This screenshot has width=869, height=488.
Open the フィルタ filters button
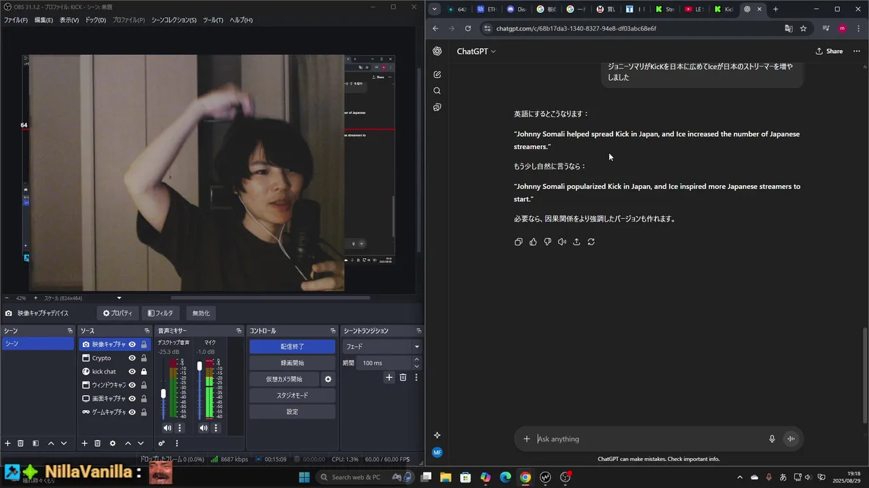pos(161,313)
